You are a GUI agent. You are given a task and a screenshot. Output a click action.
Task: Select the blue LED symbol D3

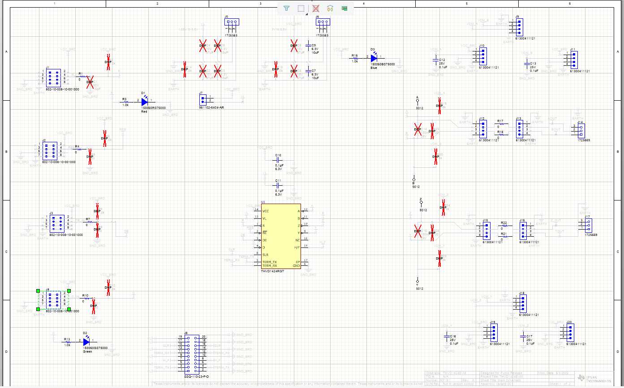click(374, 57)
